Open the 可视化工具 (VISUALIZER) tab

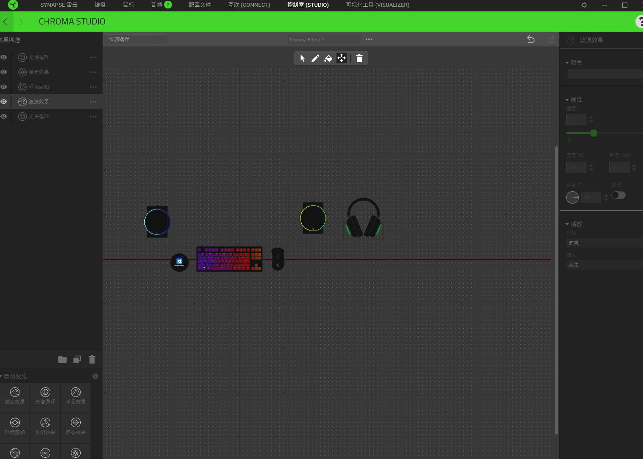(377, 5)
